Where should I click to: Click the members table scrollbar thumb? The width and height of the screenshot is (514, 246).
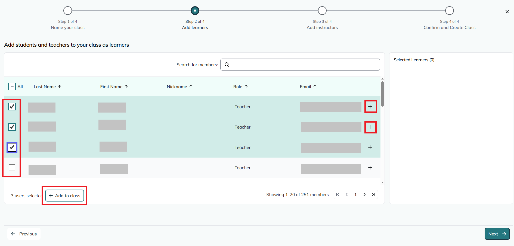pyautogui.click(x=382, y=94)
